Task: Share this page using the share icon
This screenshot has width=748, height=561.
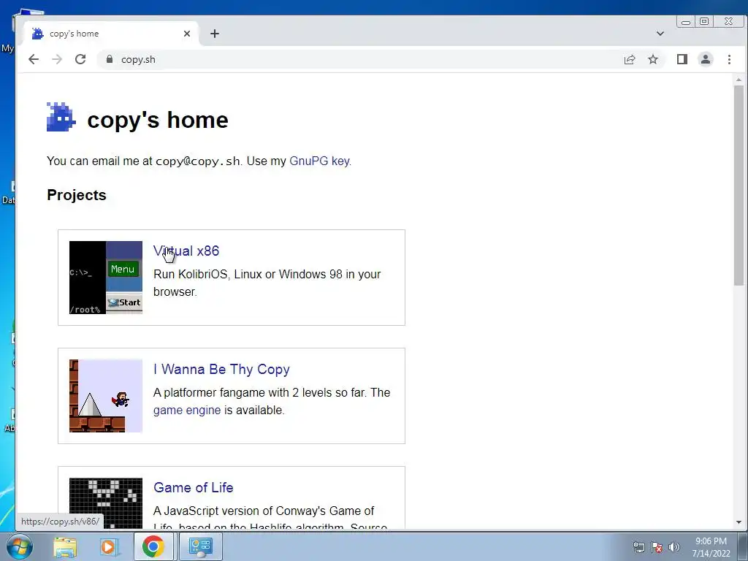Action: (x=629, y=59)
